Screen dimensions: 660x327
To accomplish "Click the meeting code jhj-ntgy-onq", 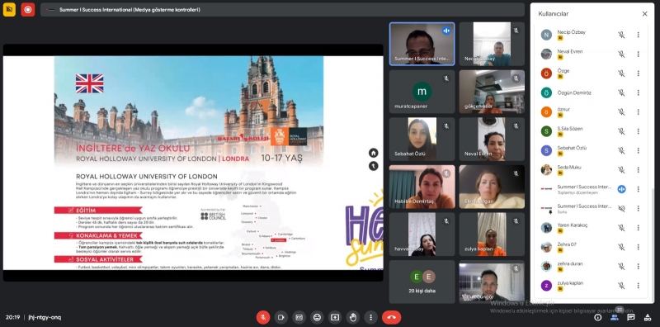I will pos(45,317).
